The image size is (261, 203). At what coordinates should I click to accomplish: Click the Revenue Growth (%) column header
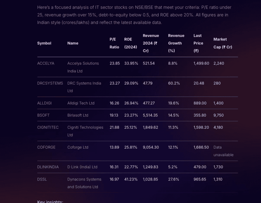(x=176, y=43)
